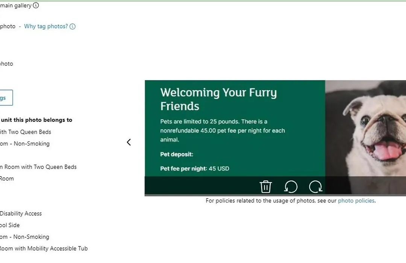Select the 'Pet fee per night: 45 USD' text
This screenshot has height=263, width=406.
click(195, 169)
